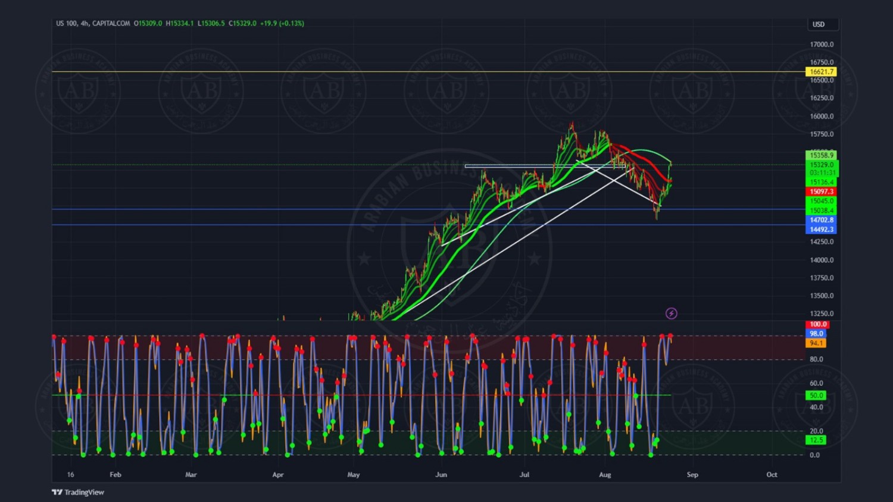The height and width of the screenshot is (502, 893).
Task: Click the open value O15309.0
Action: (148, 23)
